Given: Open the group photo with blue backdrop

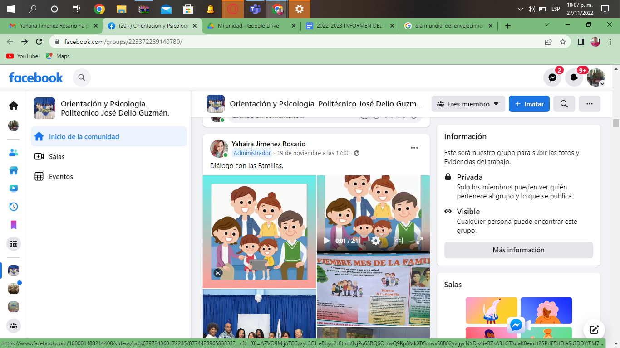Looking at the screenshot, I should 259,314.
